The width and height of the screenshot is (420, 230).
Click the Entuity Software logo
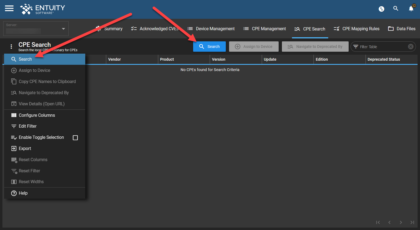pos(42,9)
